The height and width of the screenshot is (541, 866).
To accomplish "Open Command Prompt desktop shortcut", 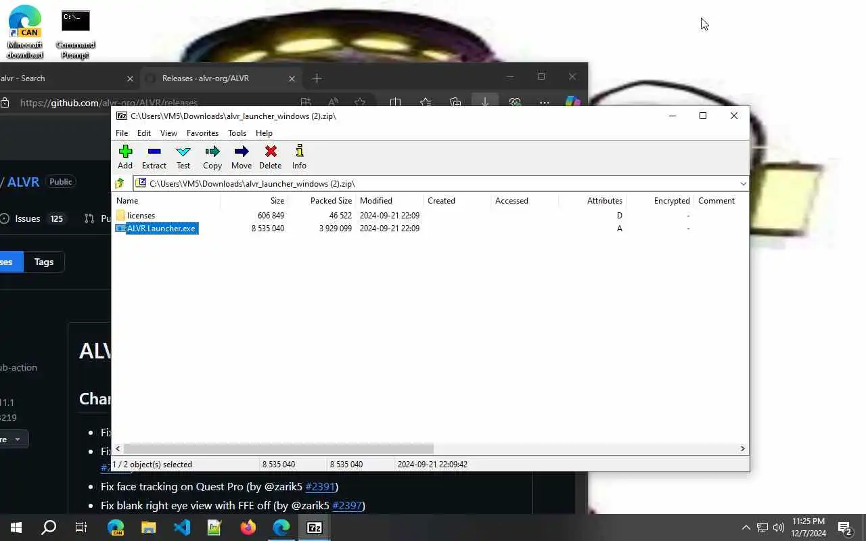I will [75, 34].
